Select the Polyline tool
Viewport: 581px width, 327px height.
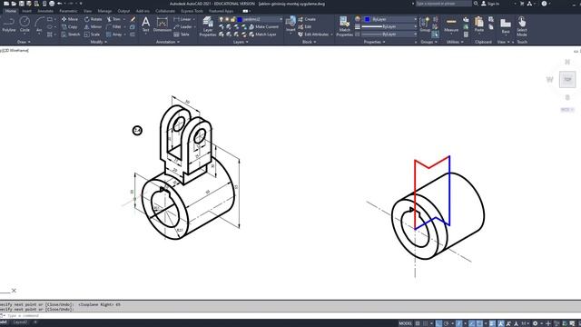point(9,25)
